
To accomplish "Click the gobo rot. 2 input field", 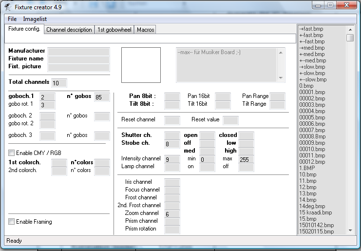I will (47, 124).
